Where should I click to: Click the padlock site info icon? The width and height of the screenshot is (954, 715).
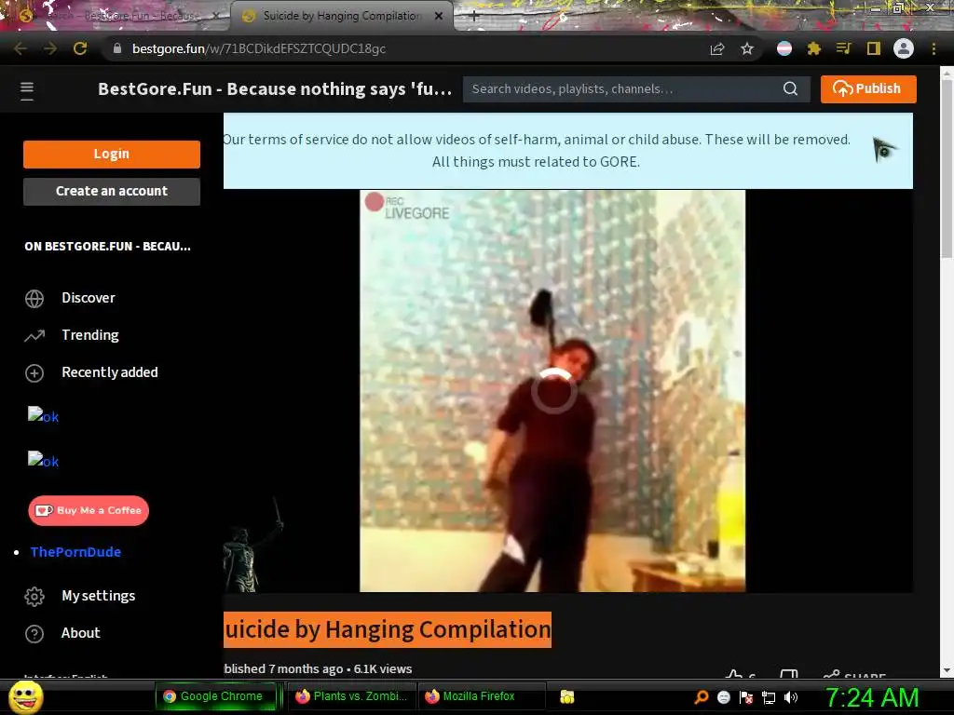(117, 48)
